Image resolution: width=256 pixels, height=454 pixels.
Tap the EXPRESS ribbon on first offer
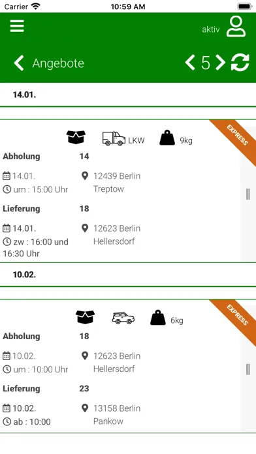pos(236,137)
